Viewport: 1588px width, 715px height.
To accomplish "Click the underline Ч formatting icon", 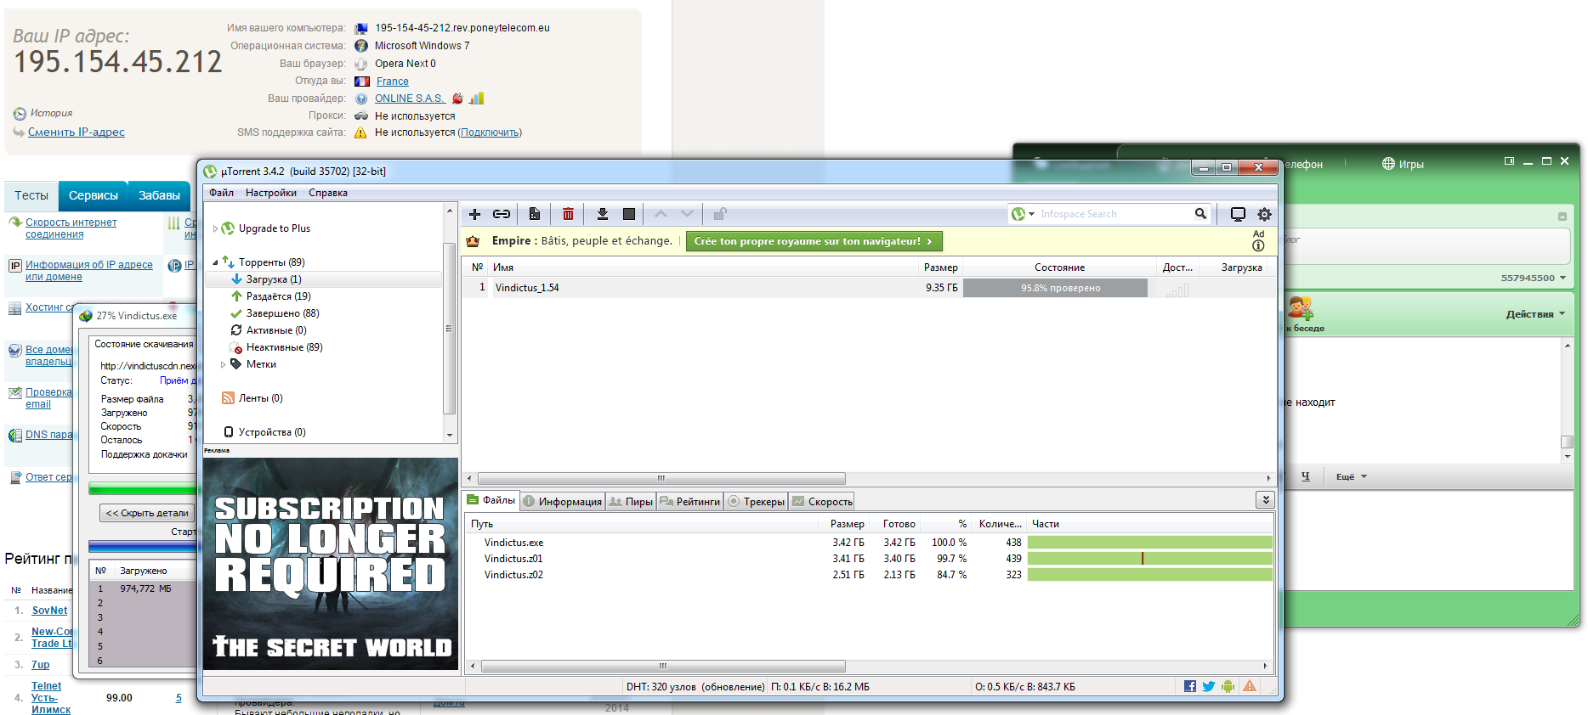I will (x=1306, y=477).
